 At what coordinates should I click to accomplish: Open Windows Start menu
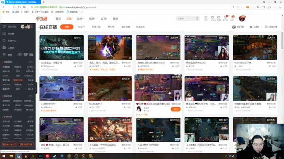[4, 156]
